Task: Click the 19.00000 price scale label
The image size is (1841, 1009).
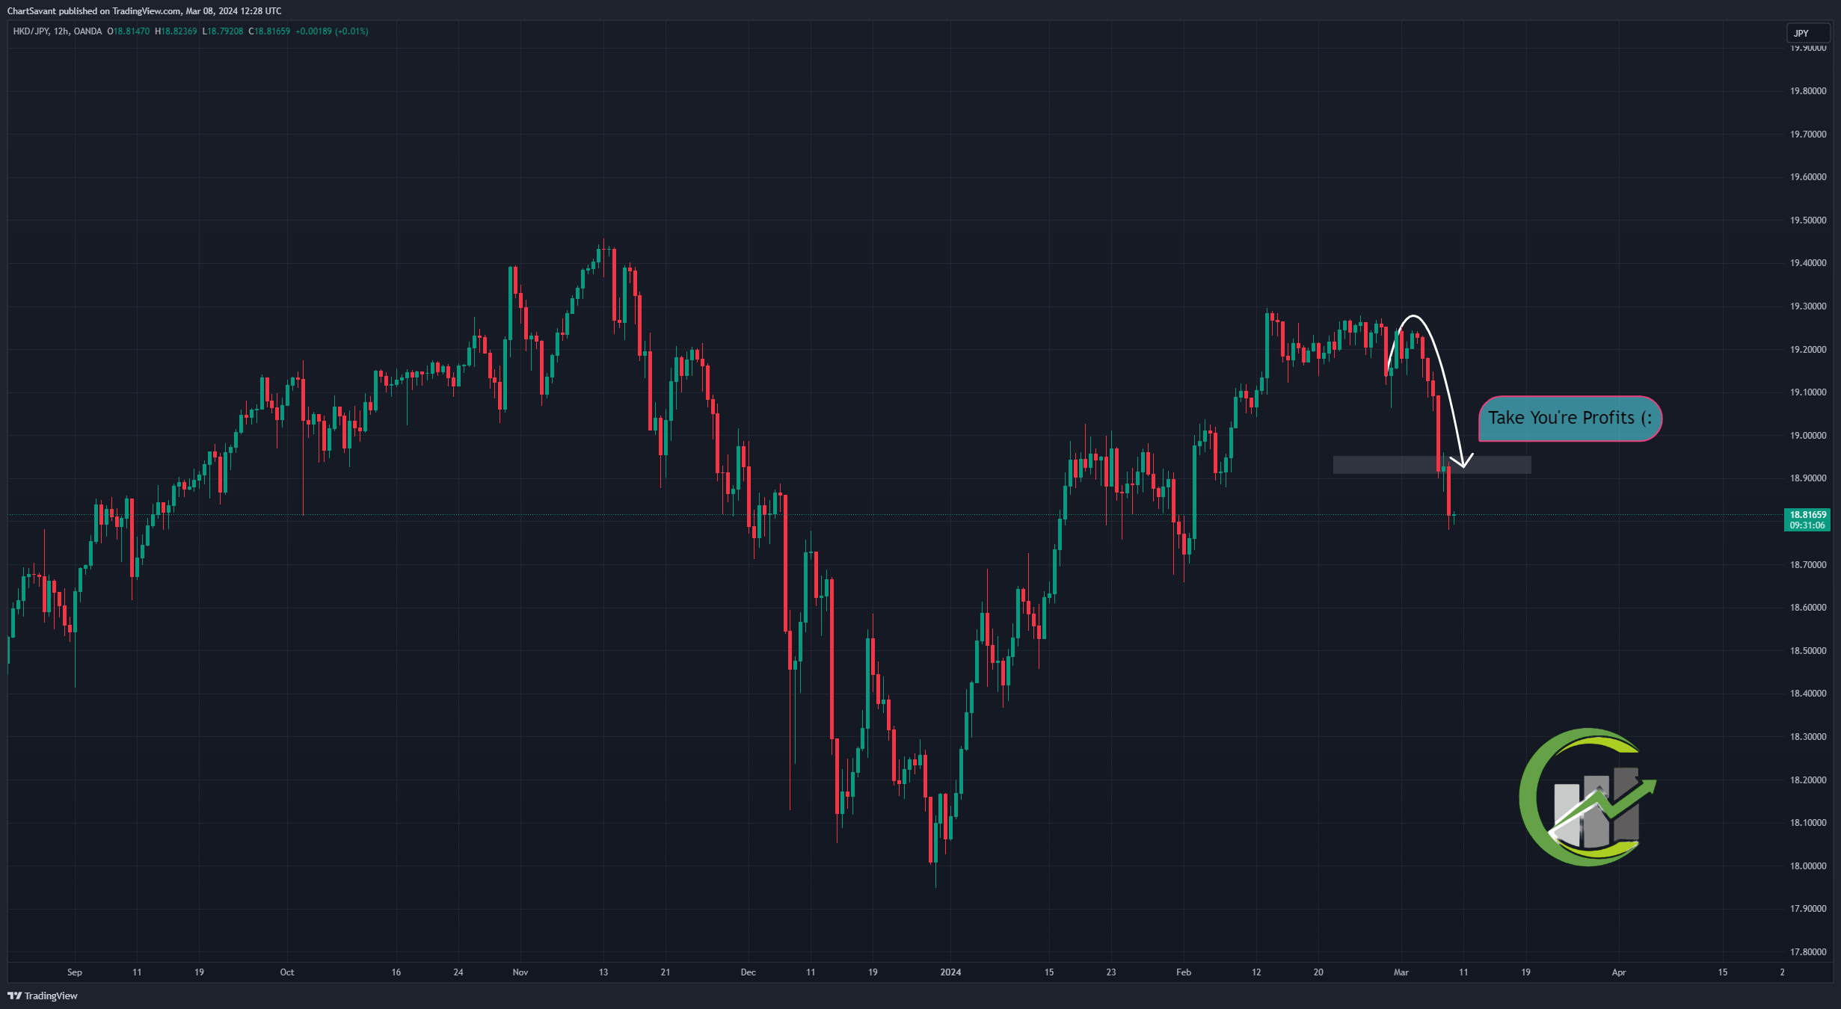Action: [1808, 436]
